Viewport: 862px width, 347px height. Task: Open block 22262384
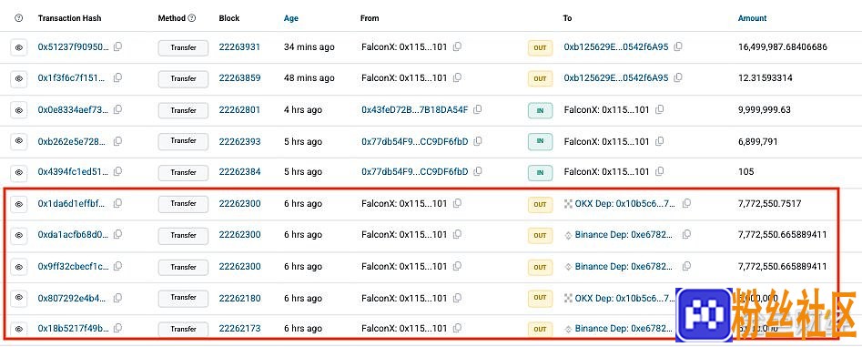pyautogui.click(x=239, y=171)
